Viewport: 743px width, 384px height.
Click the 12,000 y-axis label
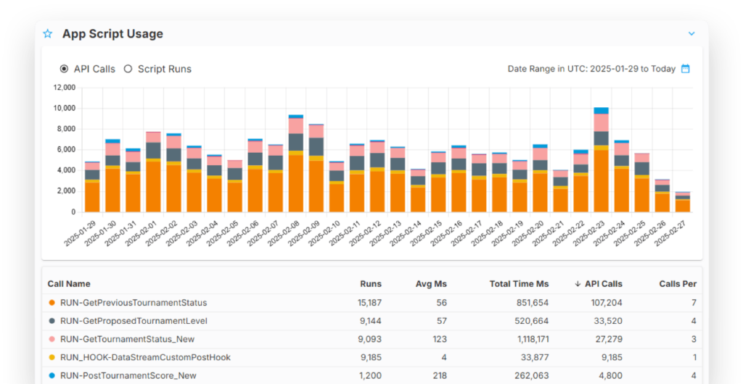point(65,88)
